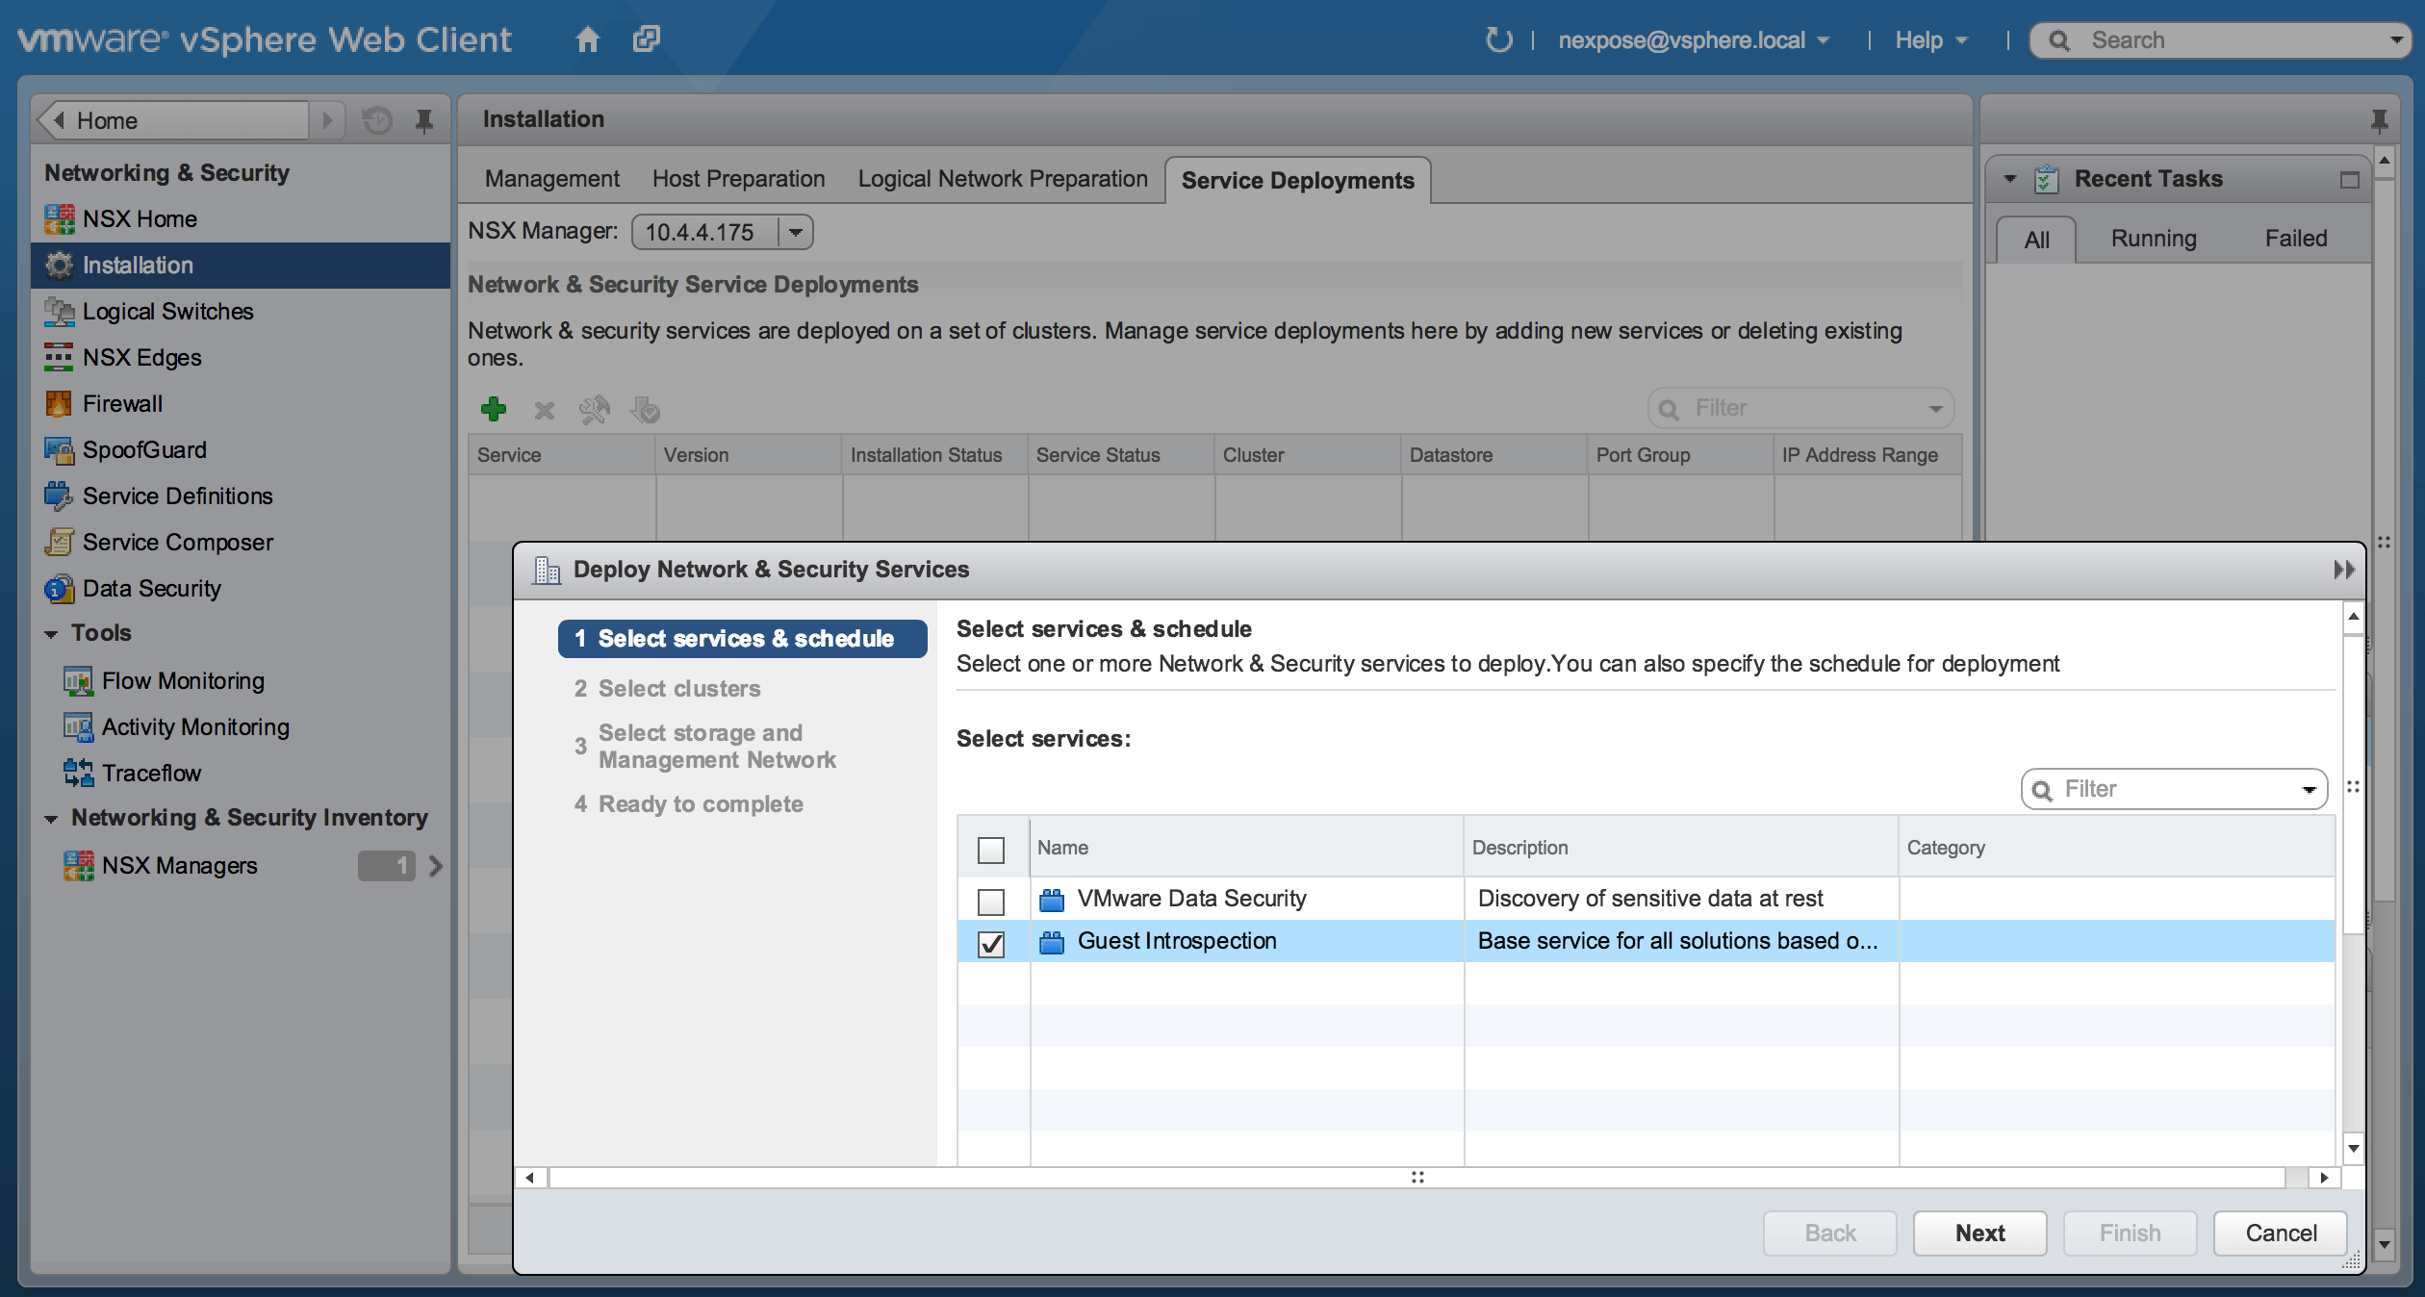The image size is (2425, 1297).
Task: Show Failed tasks tab
Action: pos(2295,239)
